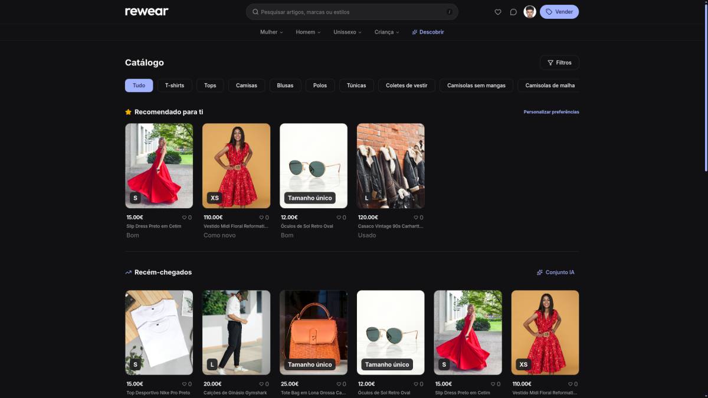Viewport: 708px width, 398px height.
Task: Select the Túnicas category chip
Action: 356,85
